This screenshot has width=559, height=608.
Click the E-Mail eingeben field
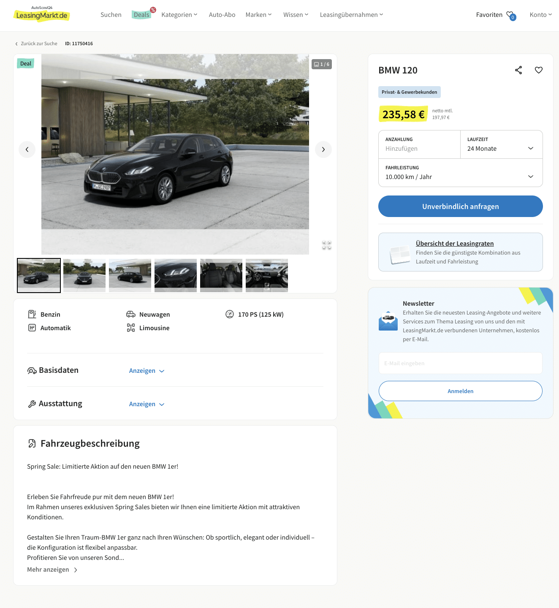(461, 363)
